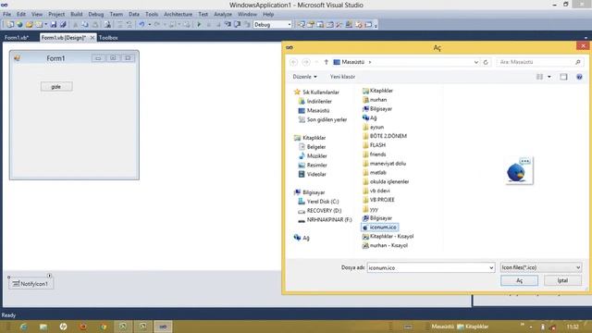Click the Up folder arrow icon
The height and width of the screenshot is (333, 592).
point(327,62)
